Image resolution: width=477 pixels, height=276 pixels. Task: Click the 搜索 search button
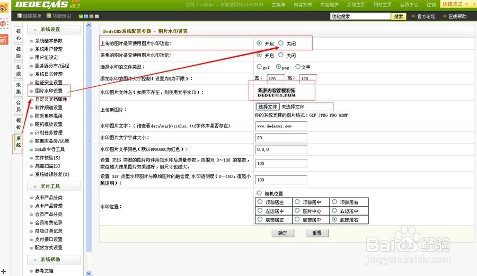(399, 16)
